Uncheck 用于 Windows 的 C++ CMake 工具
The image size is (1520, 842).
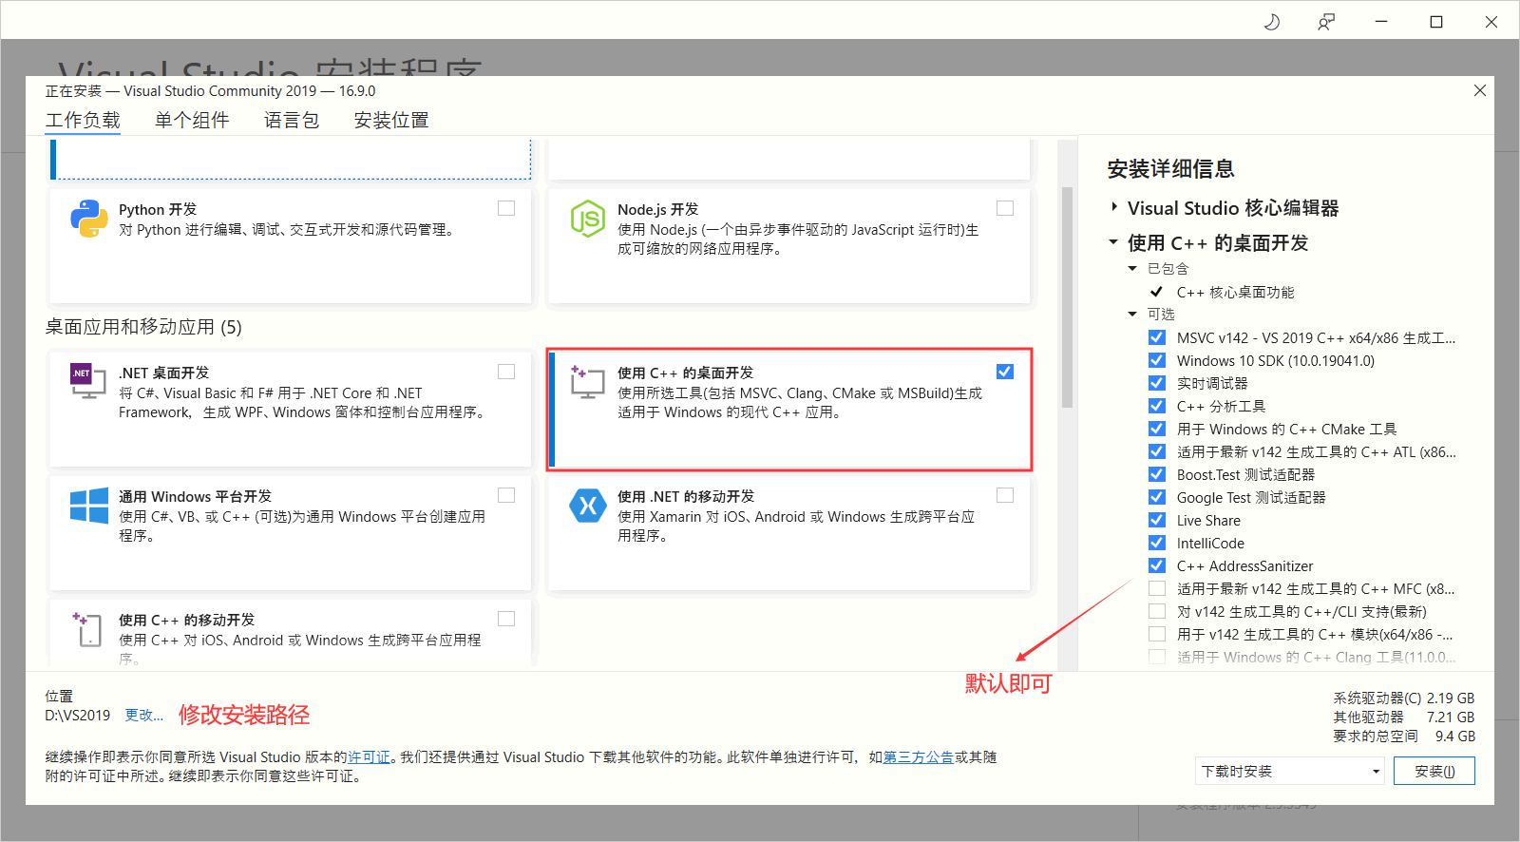1157,429
